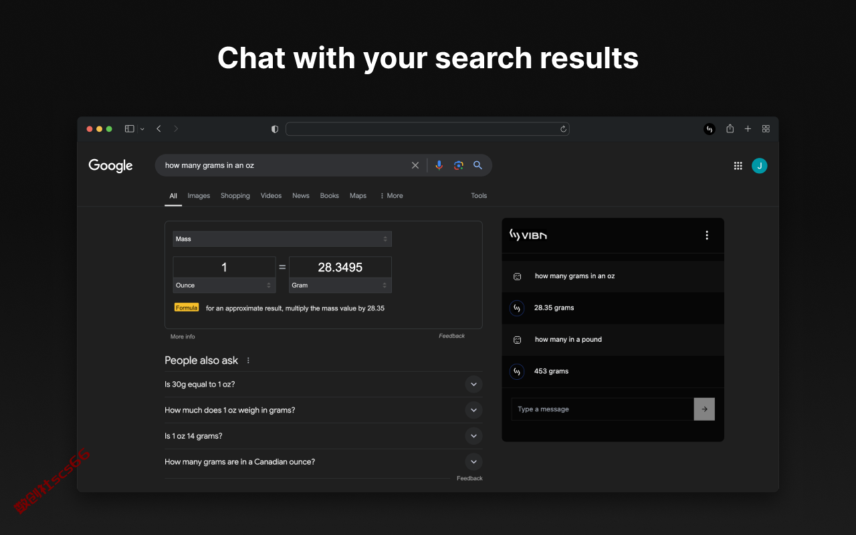
Task: Switch to the Books tab
Action: pyautogui.click(x=330, y=196)
